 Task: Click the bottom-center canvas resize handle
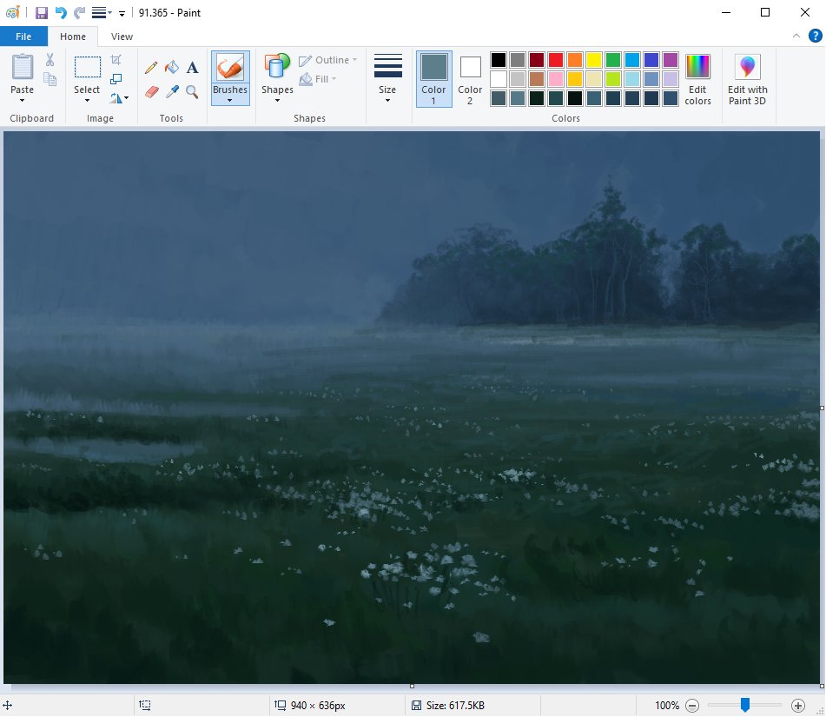point(412,686)
